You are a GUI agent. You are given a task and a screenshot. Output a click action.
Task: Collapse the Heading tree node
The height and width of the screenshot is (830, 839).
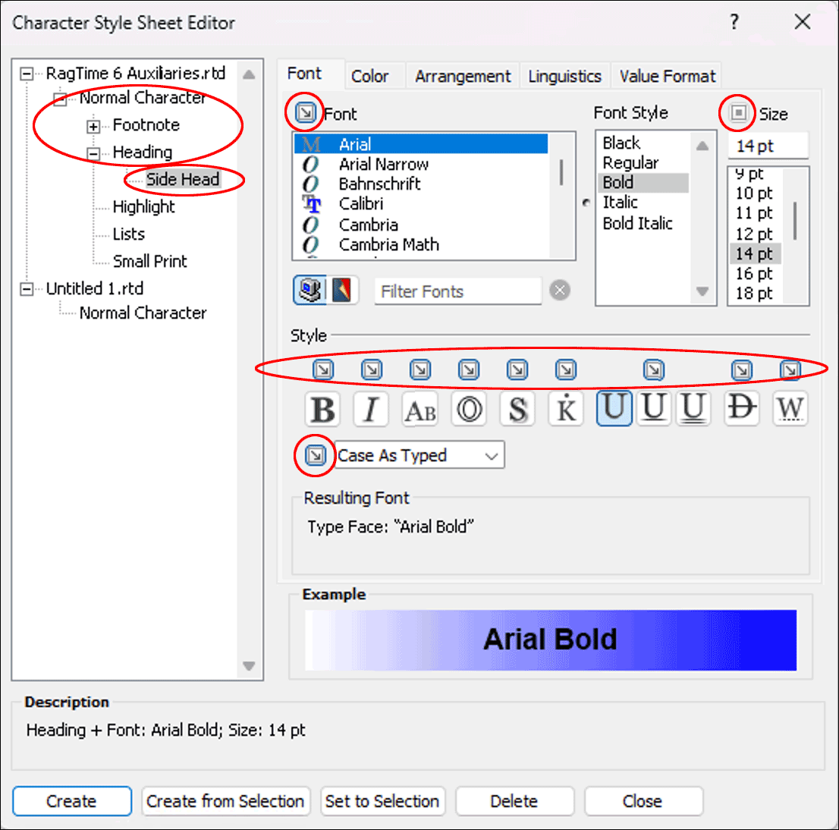click(93, 154)
